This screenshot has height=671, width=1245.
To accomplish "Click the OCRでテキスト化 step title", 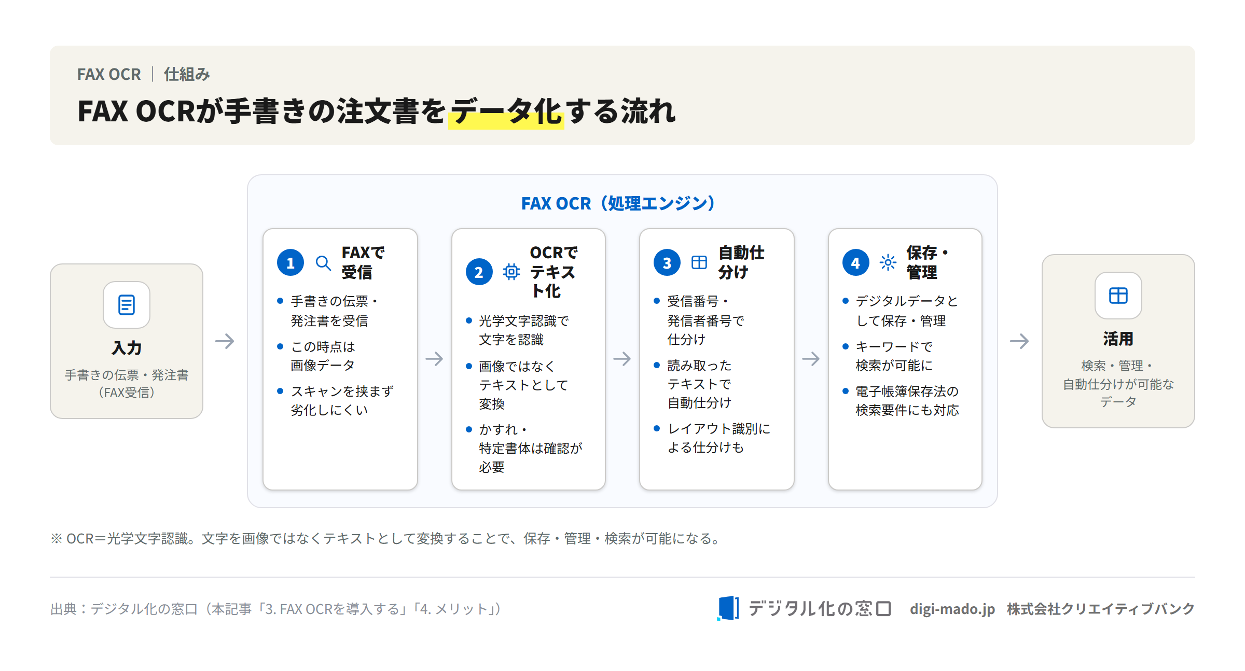I will click(554, 272).
